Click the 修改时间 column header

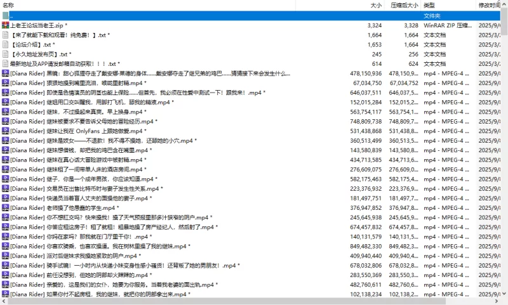(489, 5)
